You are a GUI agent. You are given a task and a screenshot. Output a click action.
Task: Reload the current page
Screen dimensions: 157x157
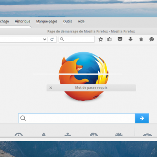(52, 39)
